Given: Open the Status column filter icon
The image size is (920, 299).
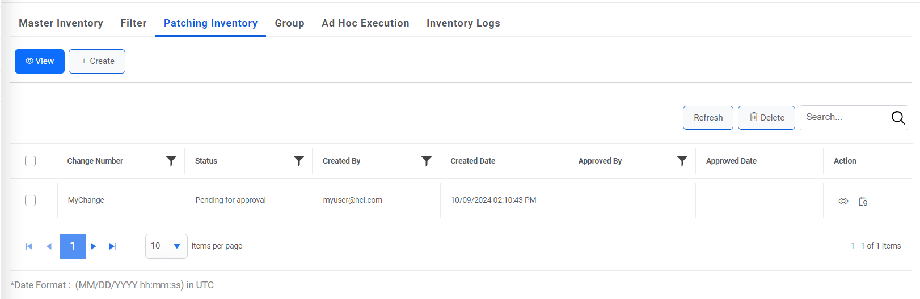Looking at the screenshot, I should (298, 161).
